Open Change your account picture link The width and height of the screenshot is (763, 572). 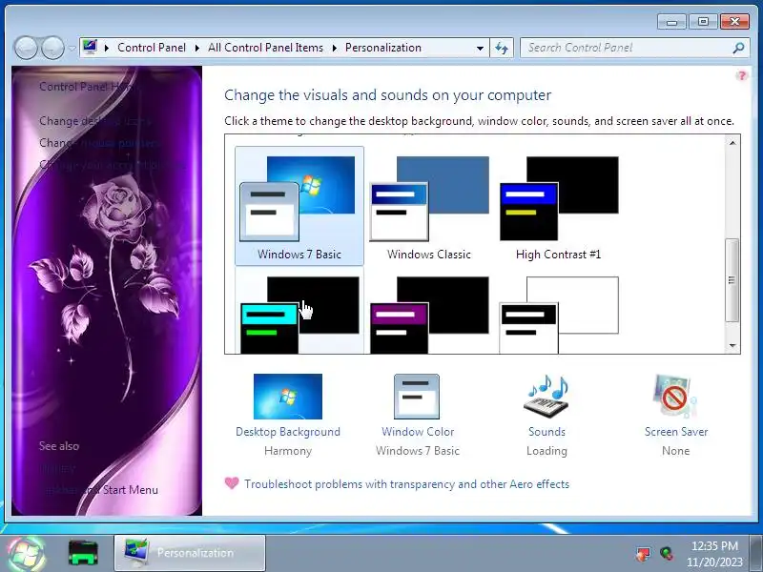112,164
